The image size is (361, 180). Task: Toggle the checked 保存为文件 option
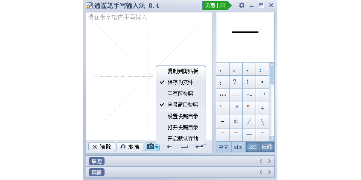(181, 82)
